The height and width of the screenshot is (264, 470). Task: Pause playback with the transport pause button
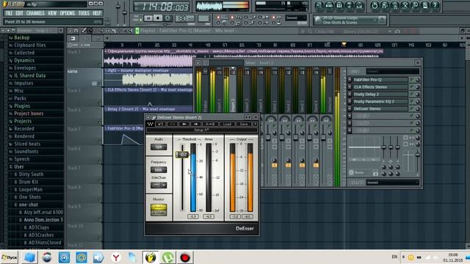[x=148, y=18]
